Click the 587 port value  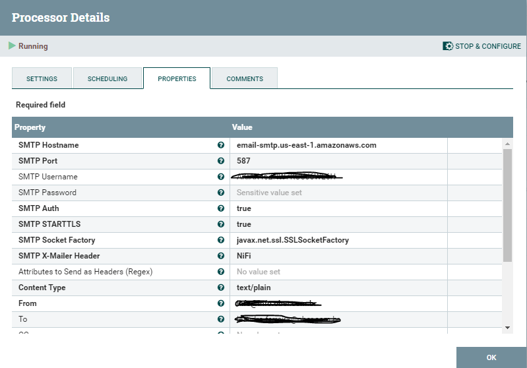(243, 161)
